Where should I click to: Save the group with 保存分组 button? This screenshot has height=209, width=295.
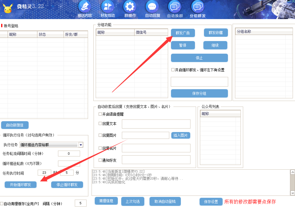point(199,93)
